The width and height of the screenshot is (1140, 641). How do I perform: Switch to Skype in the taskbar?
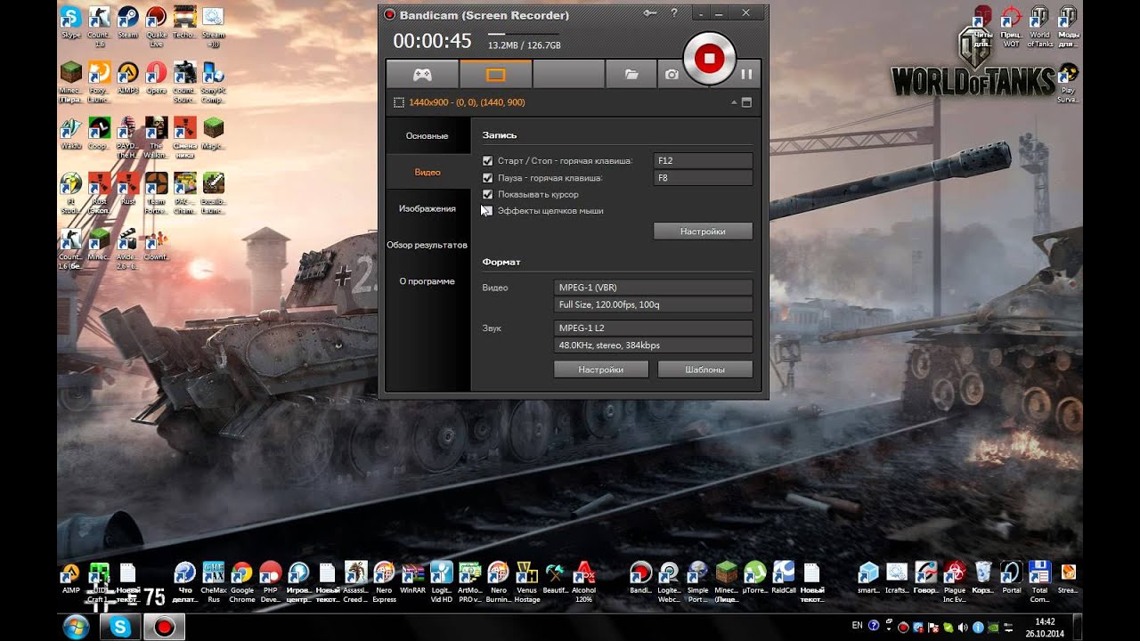coord(120,627)
